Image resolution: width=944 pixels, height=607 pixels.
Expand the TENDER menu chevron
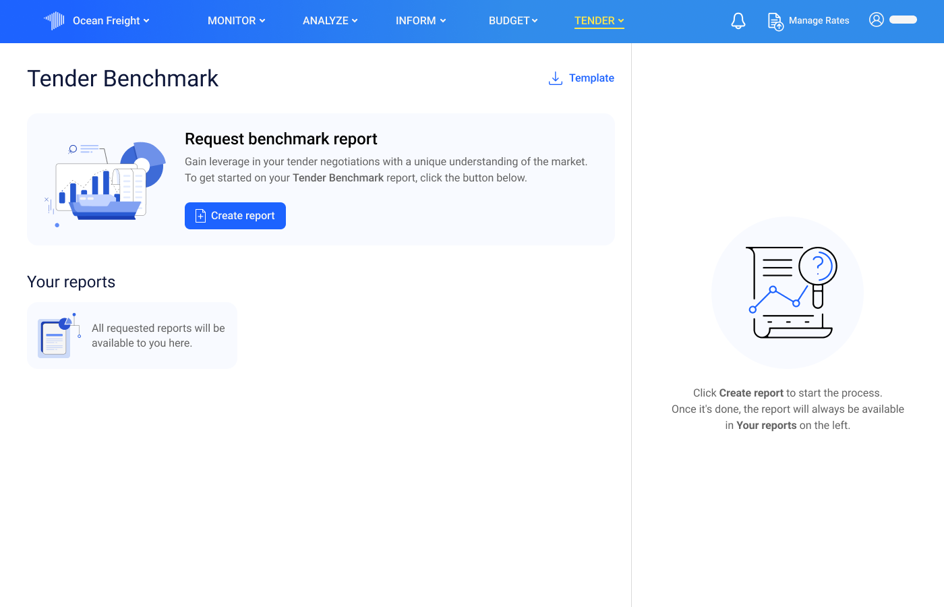point(620,20)
